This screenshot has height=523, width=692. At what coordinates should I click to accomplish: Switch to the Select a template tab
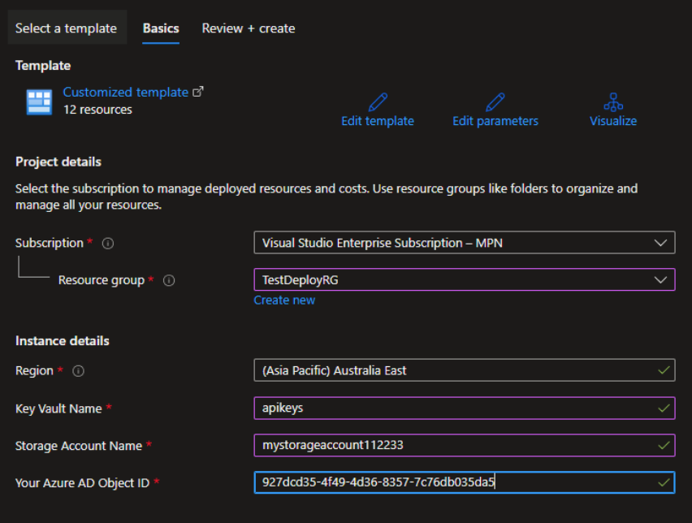(x=67, y=28)
